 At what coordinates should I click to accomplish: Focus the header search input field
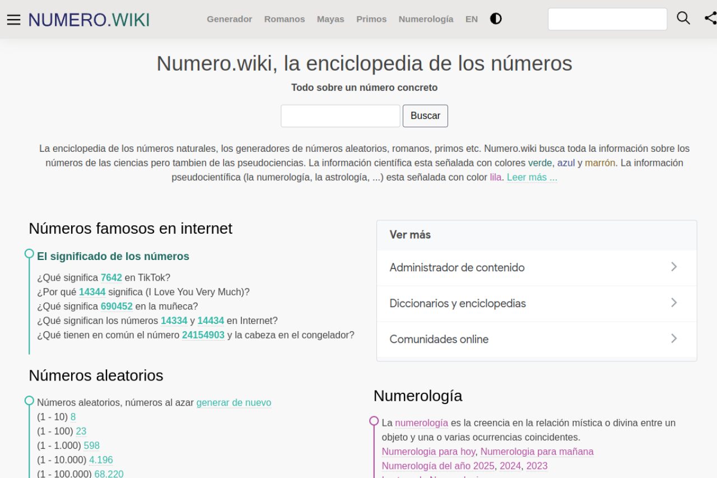[x=607, y=19]
